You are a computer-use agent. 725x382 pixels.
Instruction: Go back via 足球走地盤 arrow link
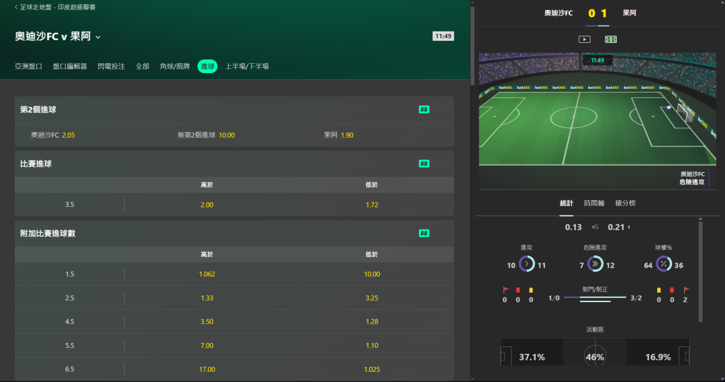point(54,7)
